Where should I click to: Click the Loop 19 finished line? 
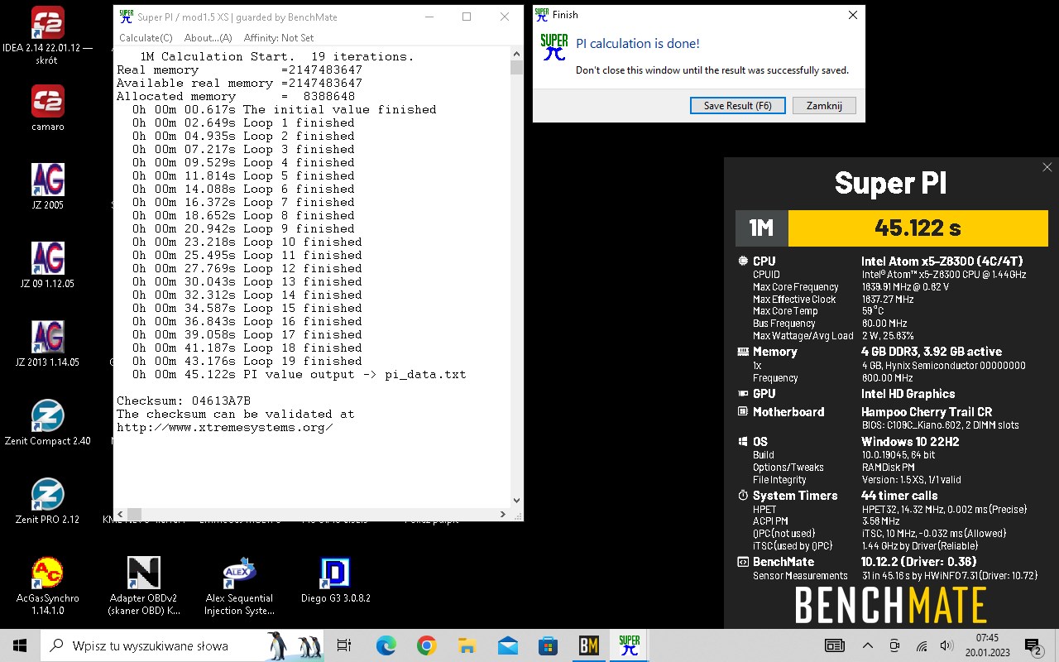[247, 361]
